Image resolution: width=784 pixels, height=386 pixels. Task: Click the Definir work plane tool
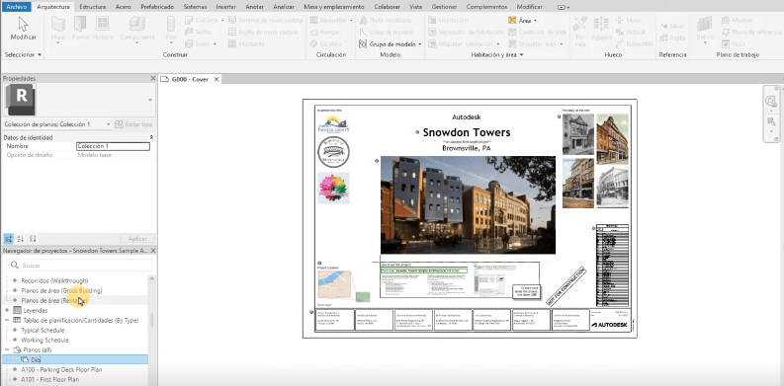705,29
